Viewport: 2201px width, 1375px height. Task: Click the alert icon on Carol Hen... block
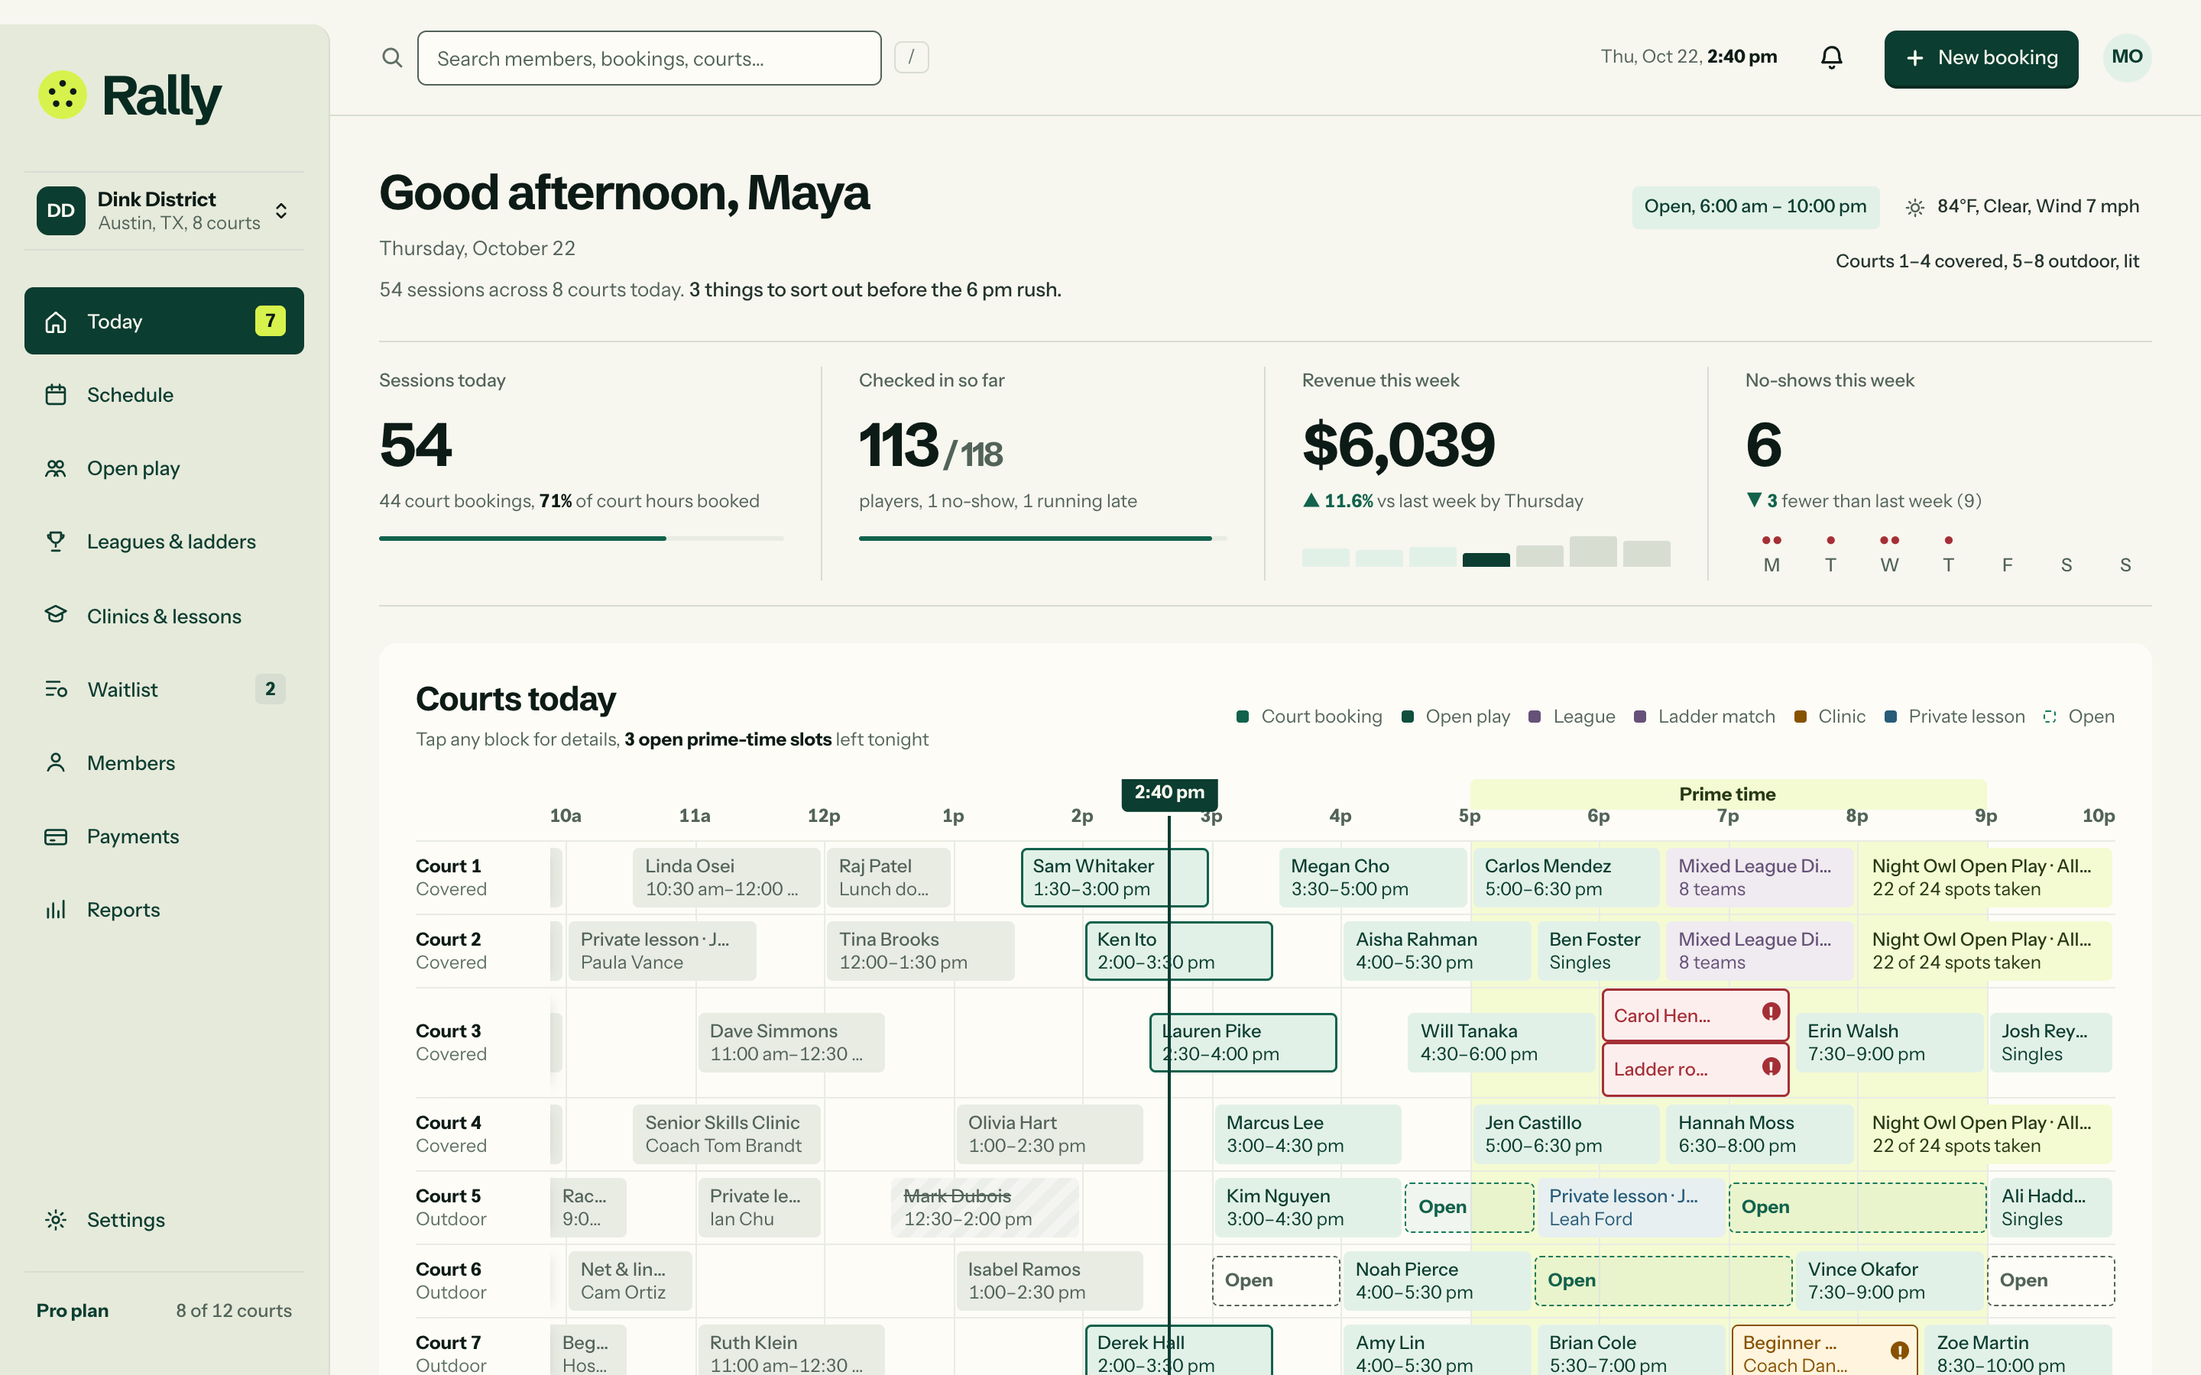click(x=1771, y=1011)
